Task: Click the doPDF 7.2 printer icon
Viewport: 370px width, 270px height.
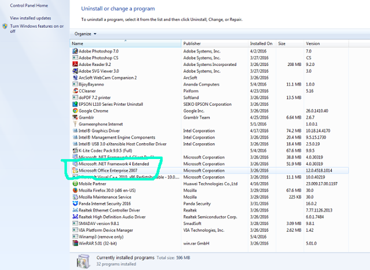Action: pos(75,98)
